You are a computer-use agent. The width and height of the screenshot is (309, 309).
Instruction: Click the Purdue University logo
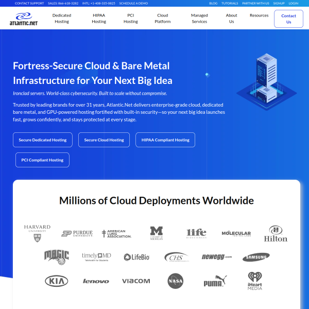tap(77, 233)
